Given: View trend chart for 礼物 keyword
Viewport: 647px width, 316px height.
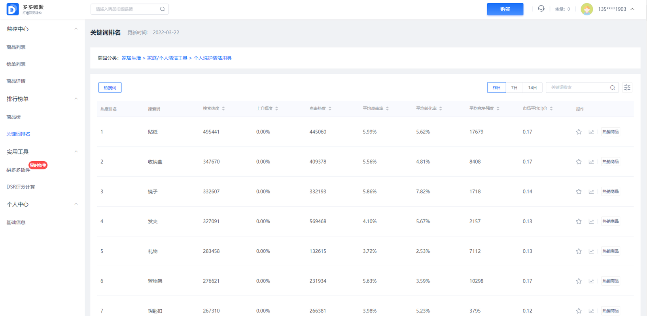Looking at the screenshot, I should (x=591, y=251).
